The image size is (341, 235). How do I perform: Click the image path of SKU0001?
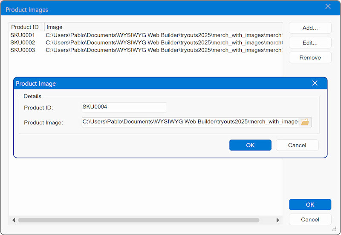click(164, 35)
